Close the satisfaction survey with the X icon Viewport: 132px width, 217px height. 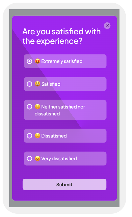click(107, 26)
